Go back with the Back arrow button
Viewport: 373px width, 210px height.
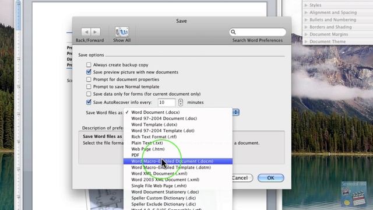click(86, 32)
